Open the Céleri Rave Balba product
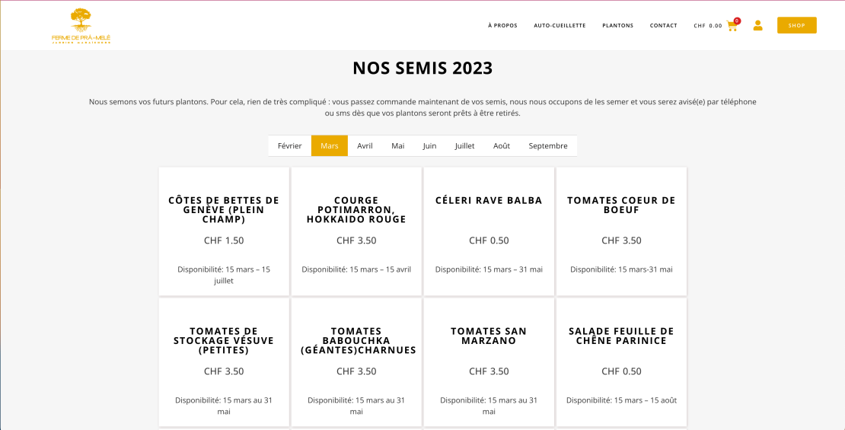Screen dimensions: 845x430 tap(489, 201)
